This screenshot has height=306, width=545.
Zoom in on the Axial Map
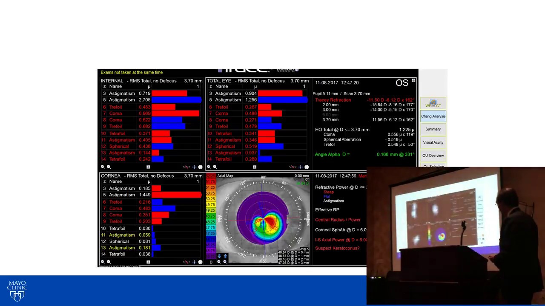(225, 262)
